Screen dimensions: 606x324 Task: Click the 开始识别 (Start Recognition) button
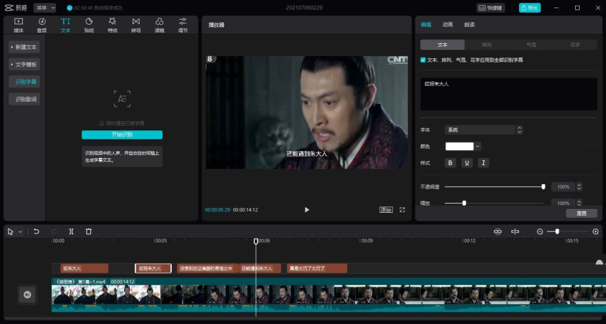tap(122, 134)
